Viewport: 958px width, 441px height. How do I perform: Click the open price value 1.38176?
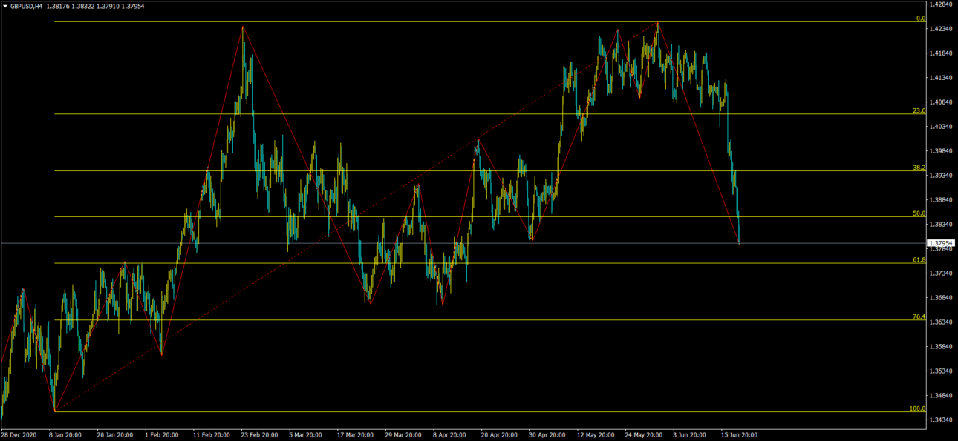coord(58,6)
